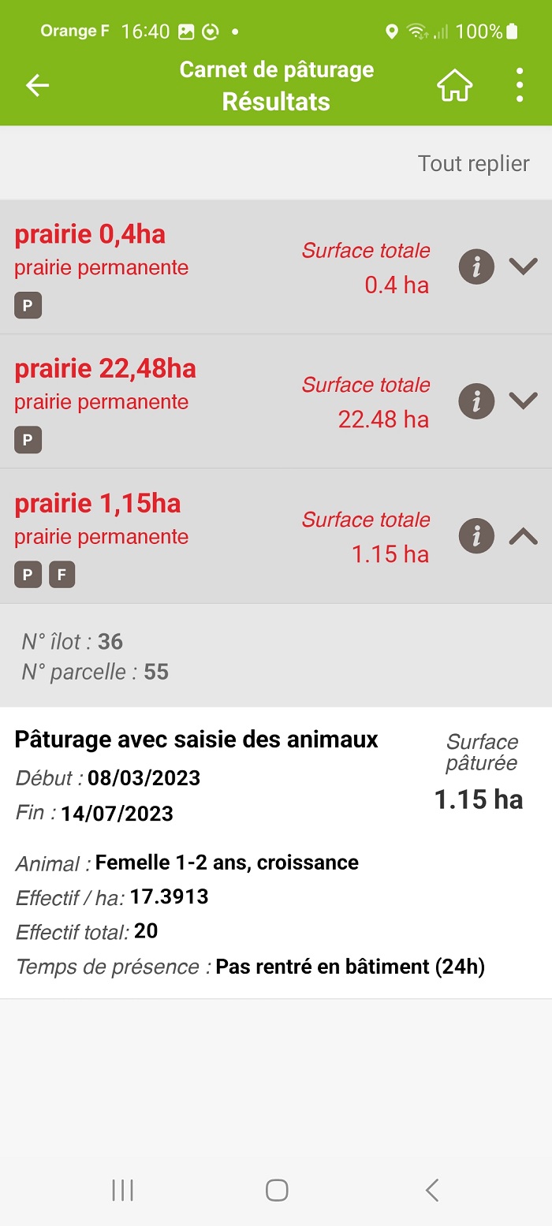This screenshot has width=552, height=1226.
Task: Collapse the prairie 1,15ha section
Action: click(x=523, y=536)
